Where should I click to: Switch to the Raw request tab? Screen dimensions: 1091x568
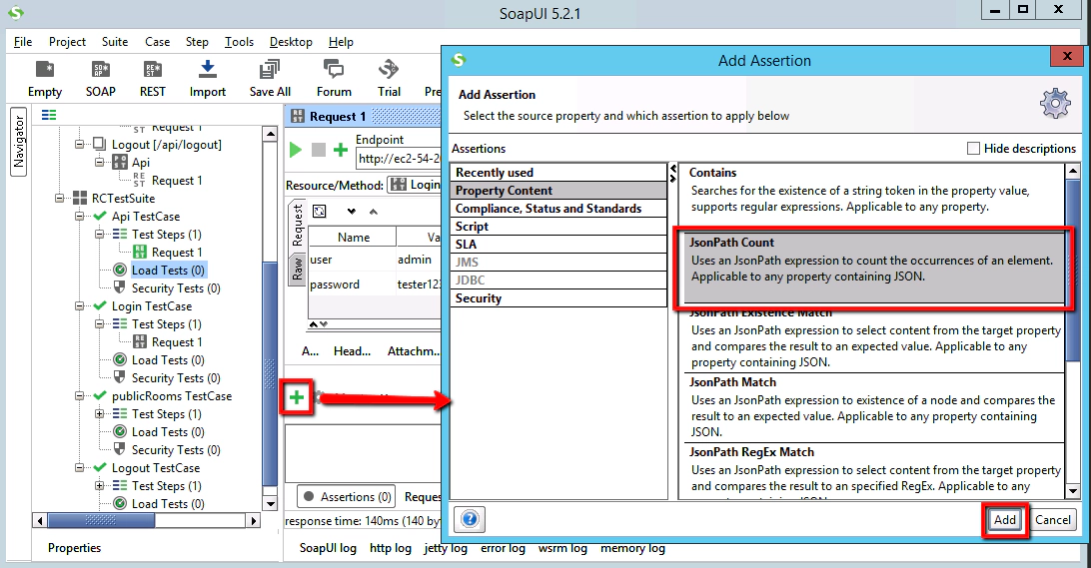point(298,270)
